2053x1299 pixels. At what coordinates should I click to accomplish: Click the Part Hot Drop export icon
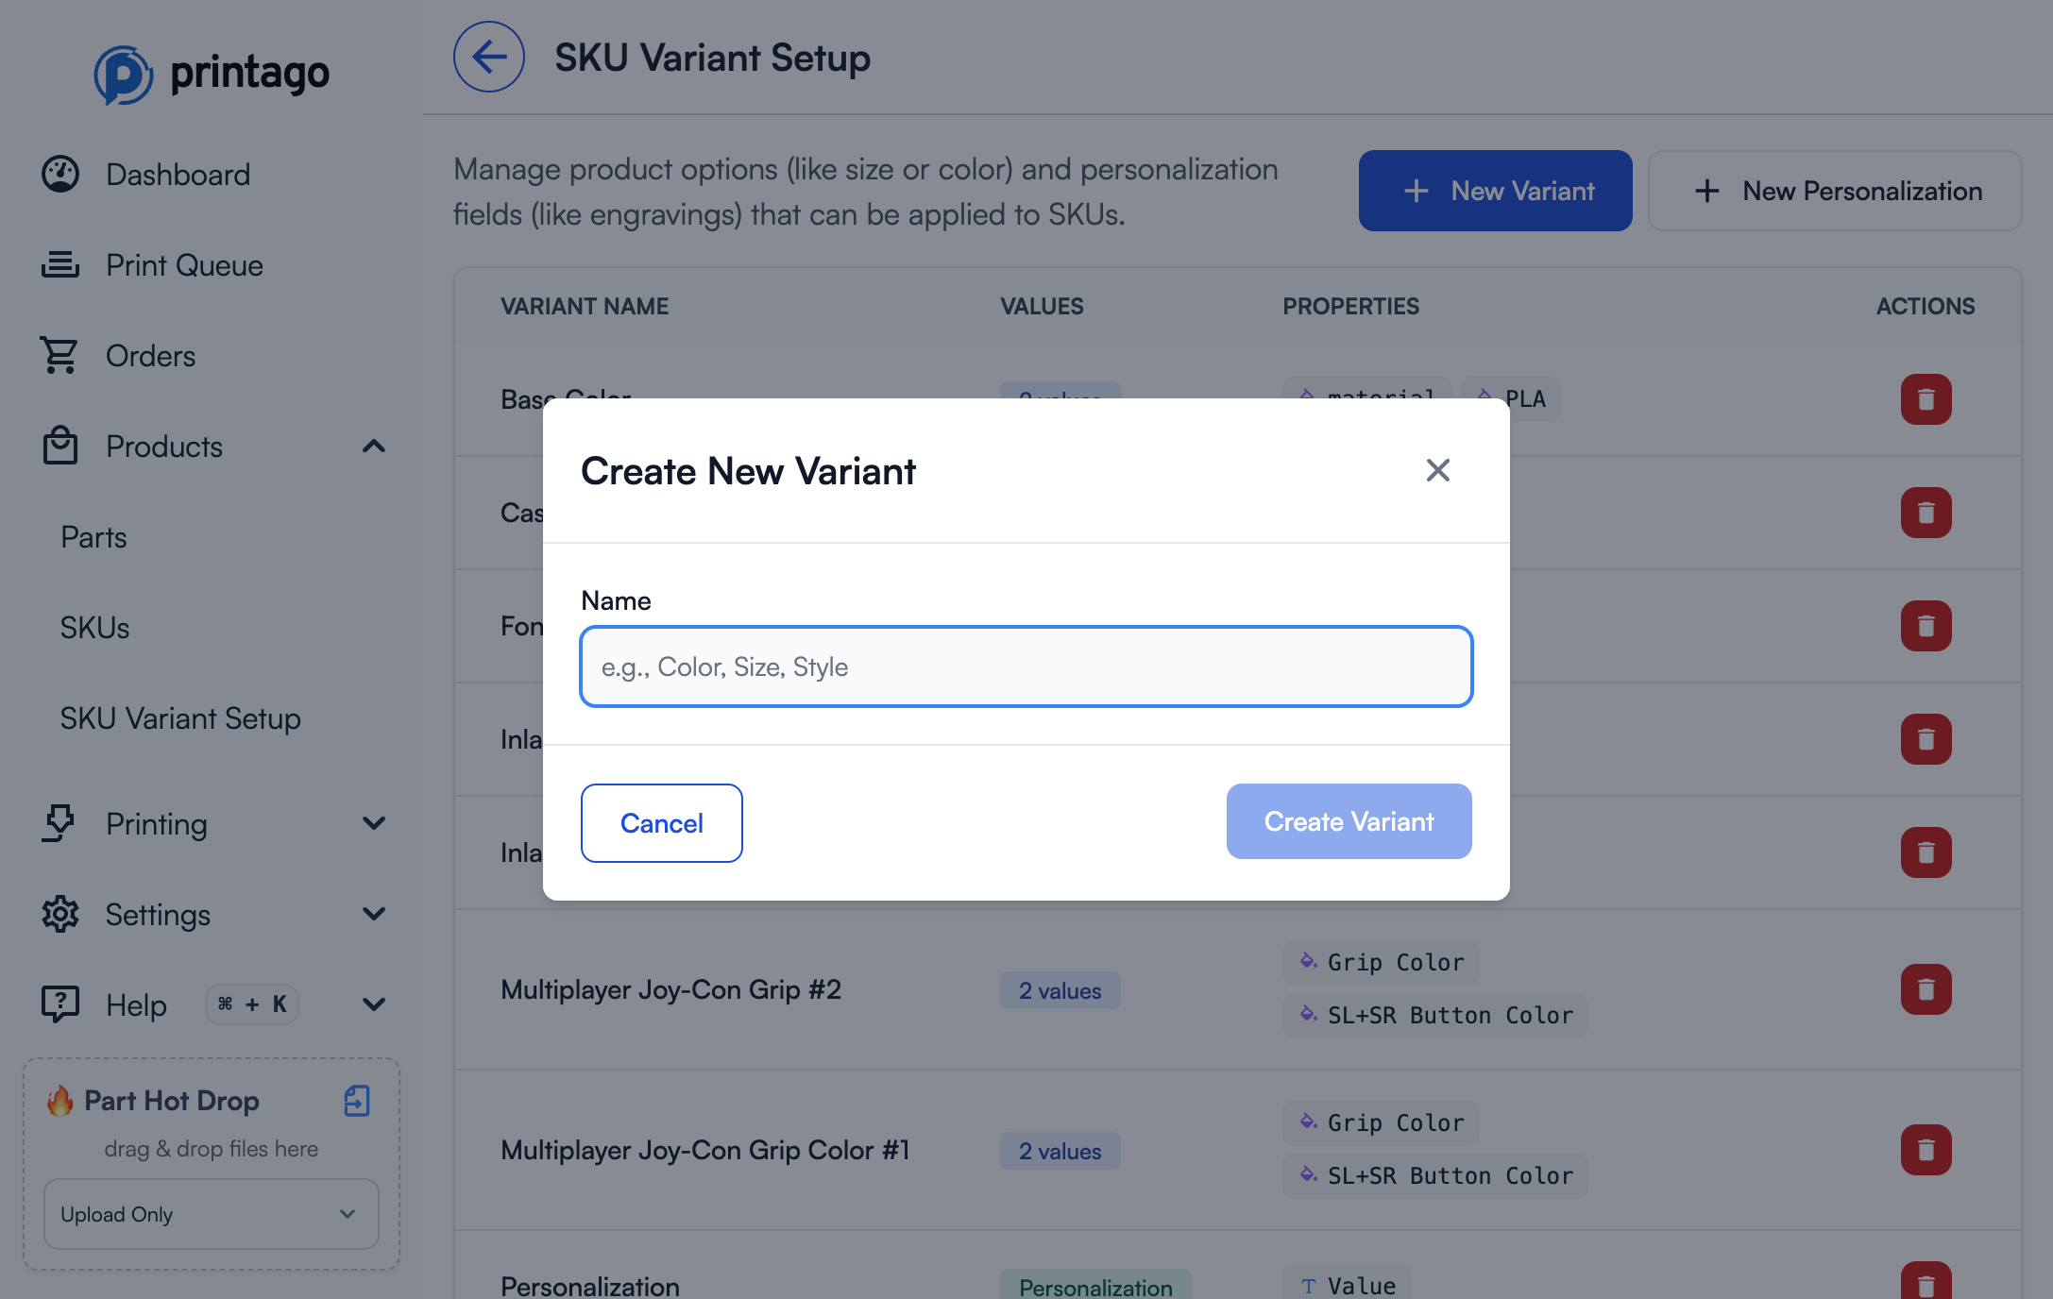356,1101
